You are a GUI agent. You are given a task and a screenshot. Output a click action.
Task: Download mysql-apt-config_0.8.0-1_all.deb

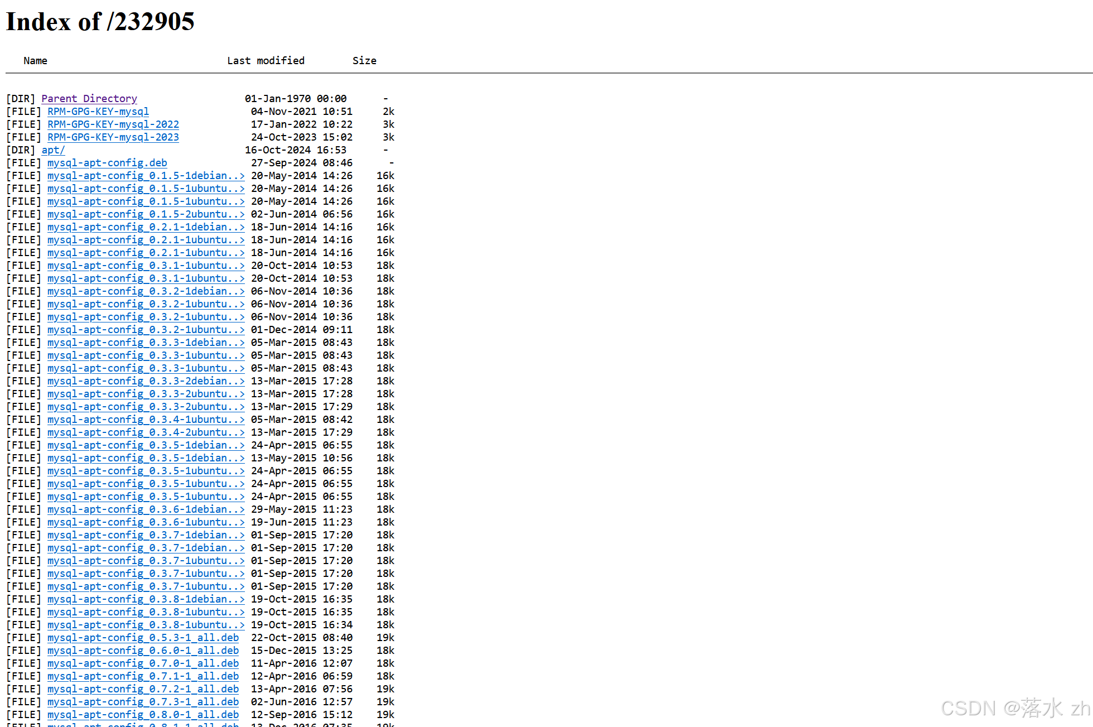click(143, 715)
